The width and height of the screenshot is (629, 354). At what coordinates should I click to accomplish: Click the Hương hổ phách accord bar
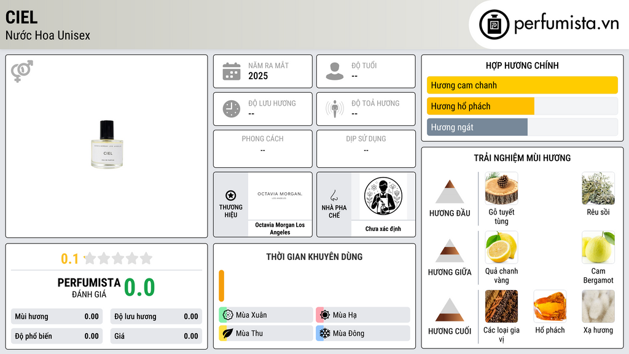pos(522,106)
